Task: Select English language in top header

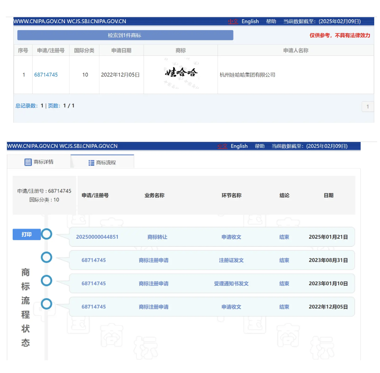Action: pos(250,21)
